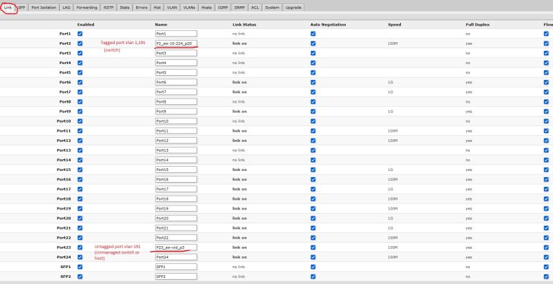Toggle Auto Negotiation for SFP2
Screen dimensions: 553x284
(x=313, y=276)
